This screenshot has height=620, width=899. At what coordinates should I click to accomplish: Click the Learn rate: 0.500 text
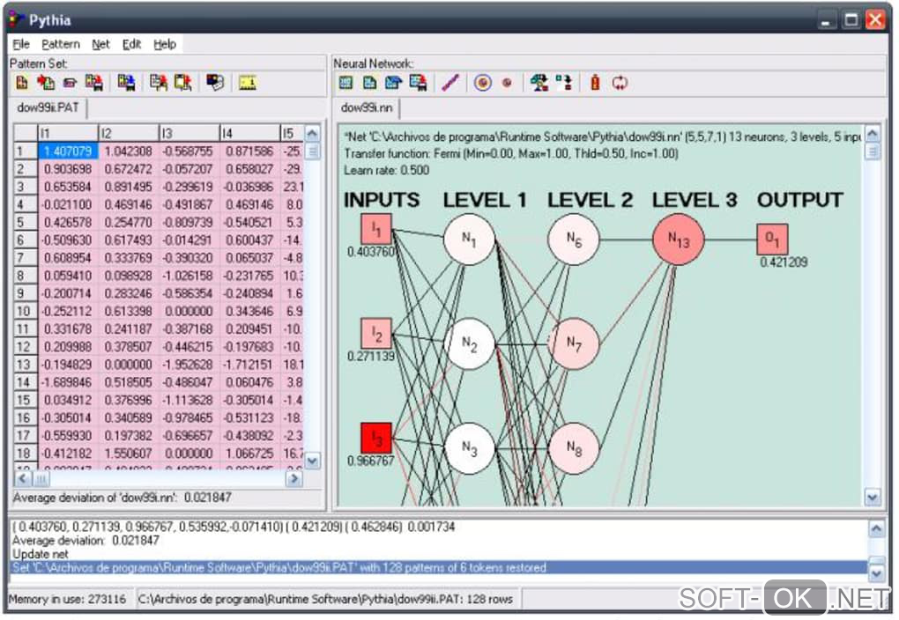tap(386, 170)
